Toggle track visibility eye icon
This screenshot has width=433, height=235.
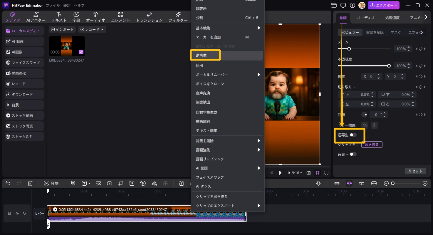(x=17, y=213)
